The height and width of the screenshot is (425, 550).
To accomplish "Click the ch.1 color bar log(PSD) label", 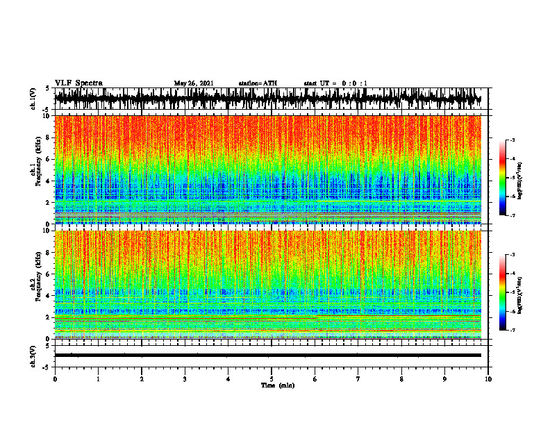I will [x=520, y=181].
